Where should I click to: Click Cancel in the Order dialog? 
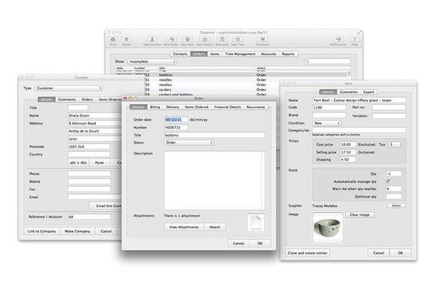[238, 243]
